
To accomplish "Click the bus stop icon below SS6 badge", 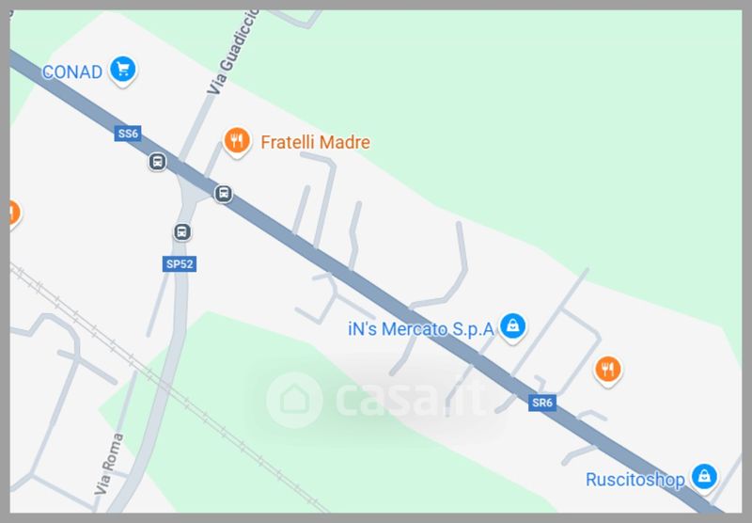I will coord(157,162).
